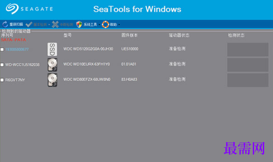Click the serial number (序列号) column header
The width and height of the screenshot is (273, 162).
click(7, 35)
